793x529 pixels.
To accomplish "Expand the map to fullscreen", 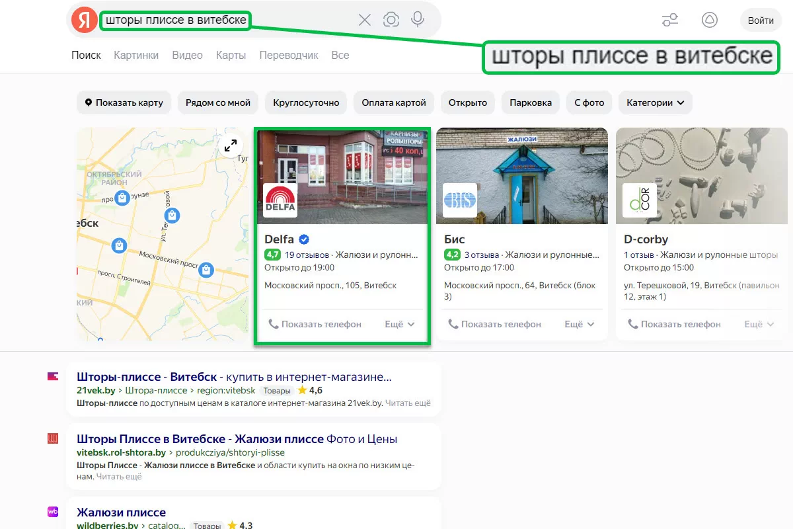I will [x=231, y=146].
